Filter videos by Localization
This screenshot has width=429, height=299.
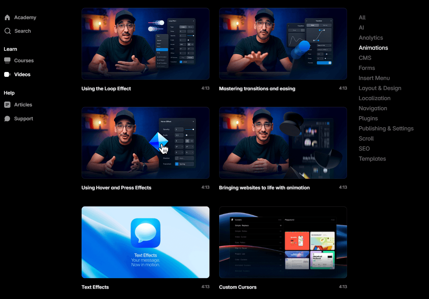tap(375, 98)
